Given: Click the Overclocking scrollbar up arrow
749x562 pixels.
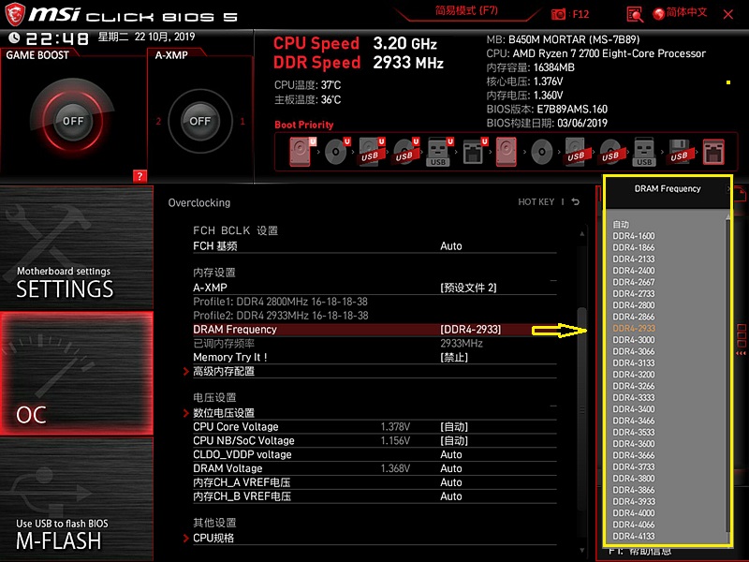Looking at the screenshot, I should (x=581, y=233).
